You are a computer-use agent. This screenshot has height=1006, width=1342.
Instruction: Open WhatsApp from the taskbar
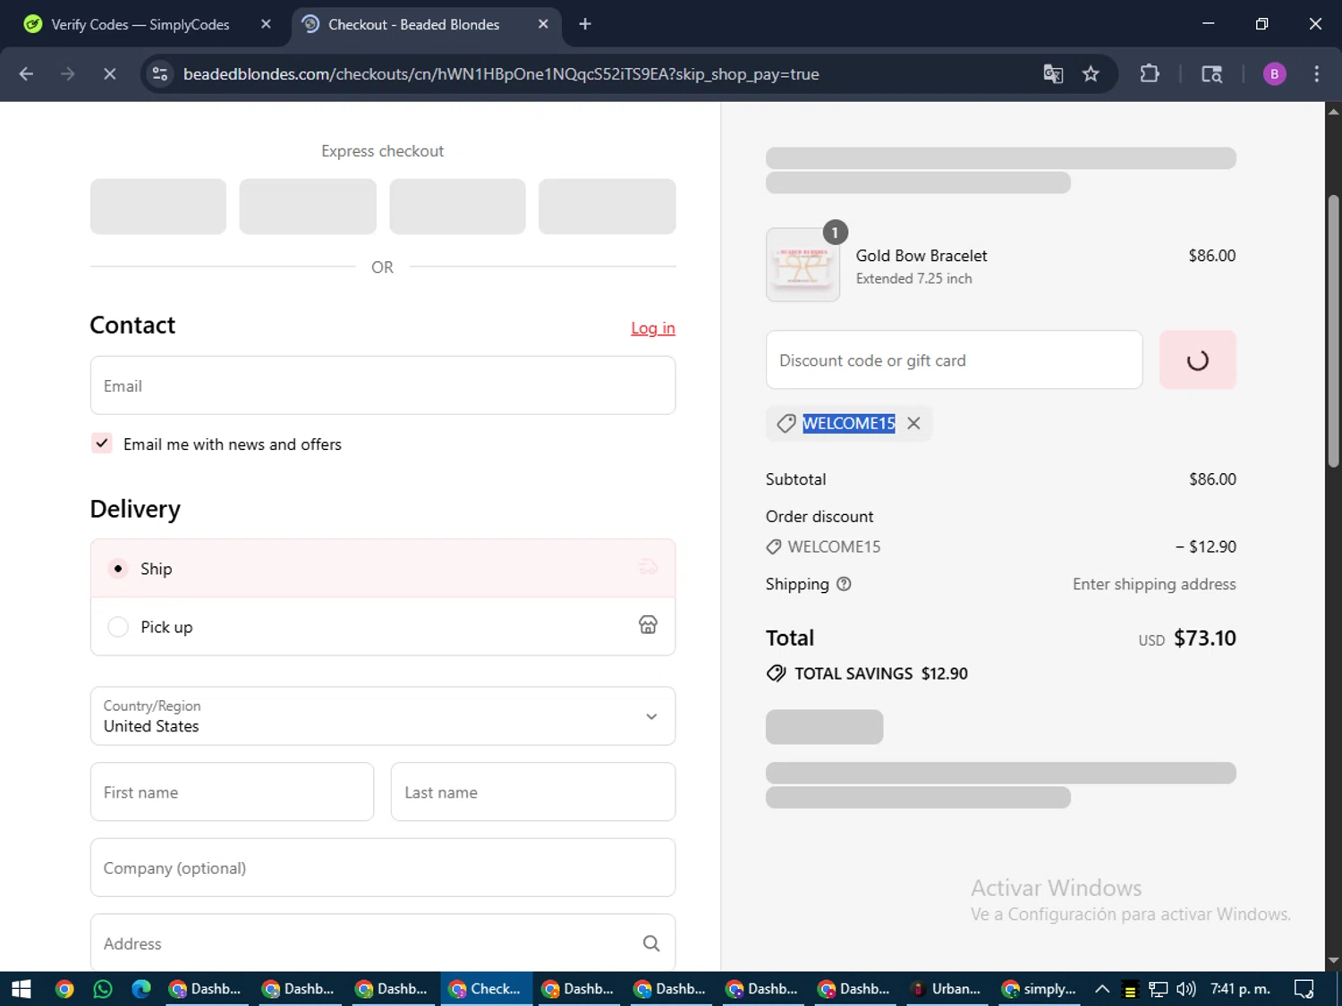click(x=103, y=989)
